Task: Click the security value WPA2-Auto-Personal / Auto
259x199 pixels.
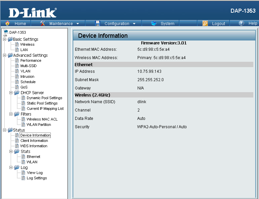Action: [162, 127]
